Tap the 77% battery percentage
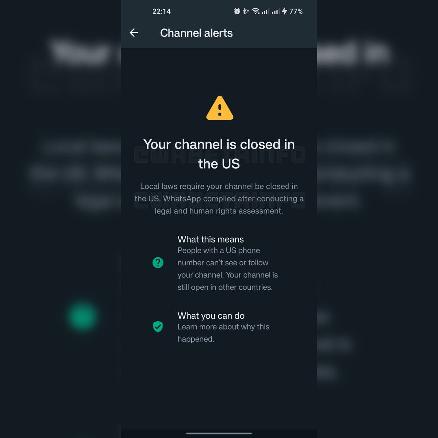Image resolution: width=438 pixels, height=438 pixels. [x=296, y=11]
